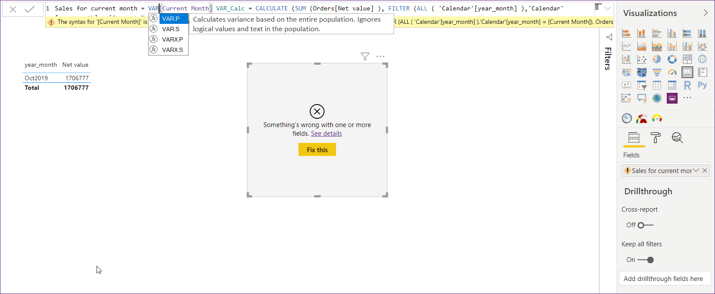The width and height of the screenshot is (715, 294).
Task: Select the donut chart visualization
Action: (x=672, y=59)
